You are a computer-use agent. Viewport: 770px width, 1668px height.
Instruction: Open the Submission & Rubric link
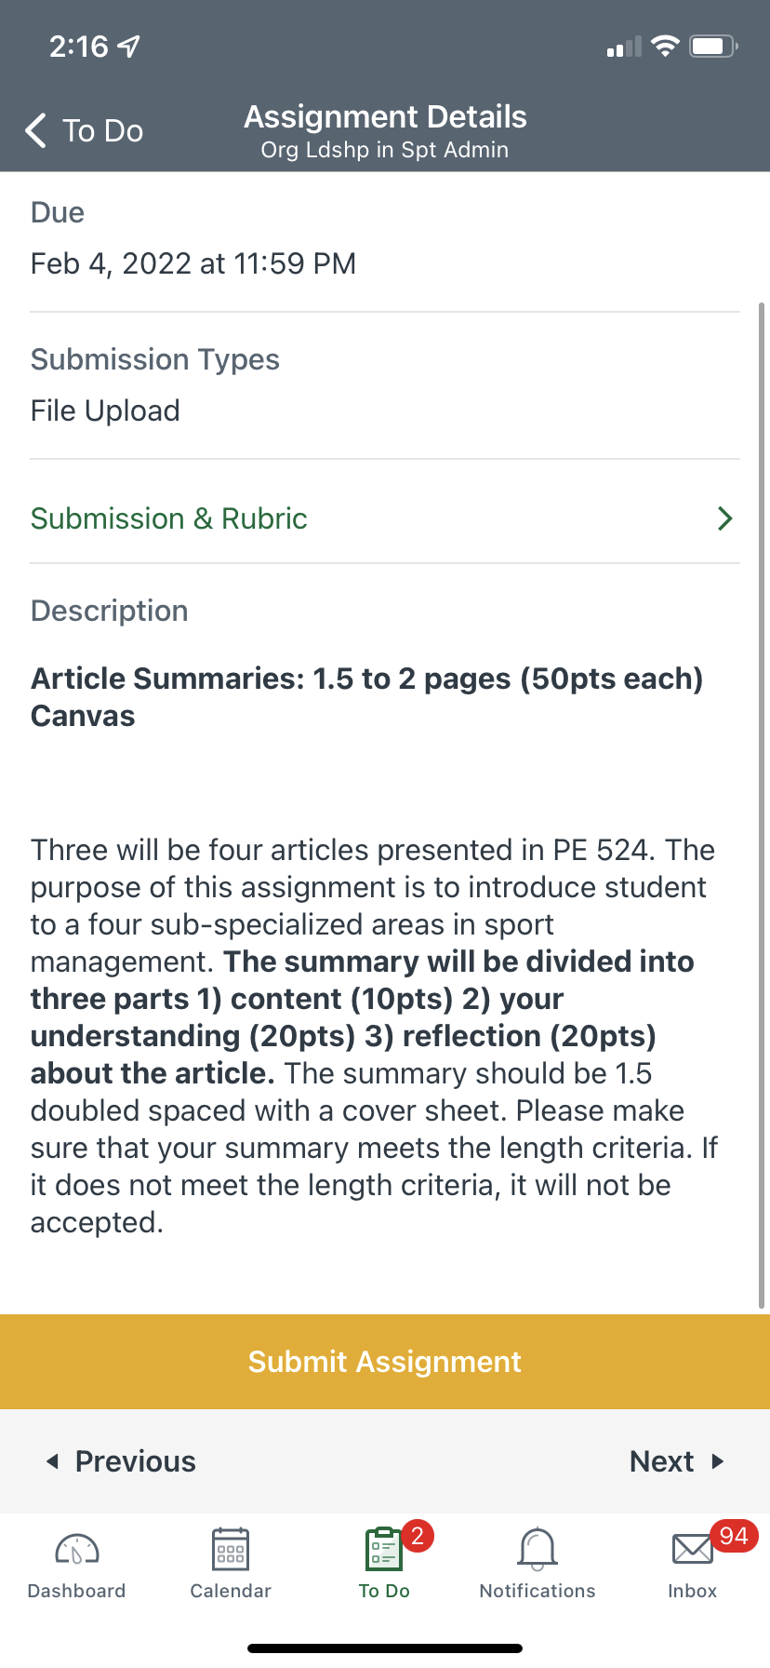tap(169, 518)
